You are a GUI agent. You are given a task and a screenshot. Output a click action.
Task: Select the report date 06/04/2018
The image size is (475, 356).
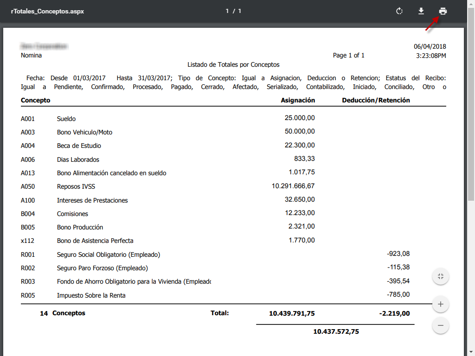430,46
